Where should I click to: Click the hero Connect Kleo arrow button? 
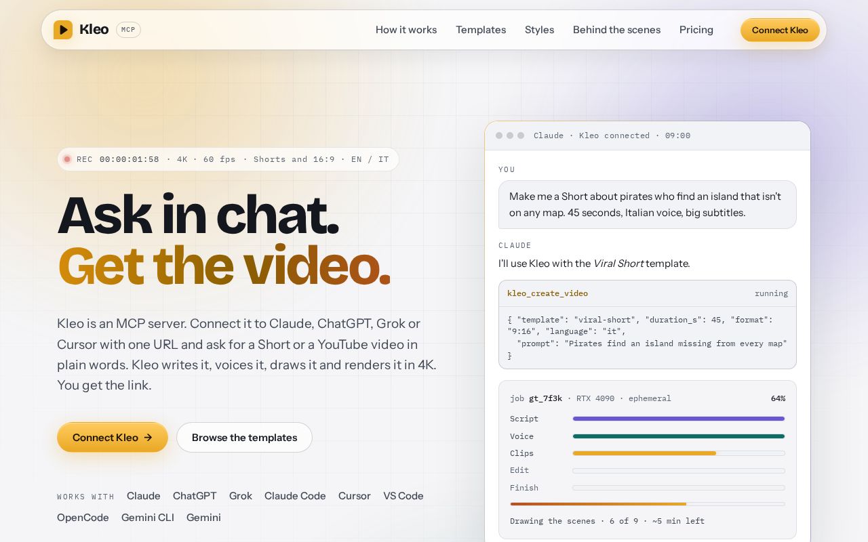click(113, 437)
